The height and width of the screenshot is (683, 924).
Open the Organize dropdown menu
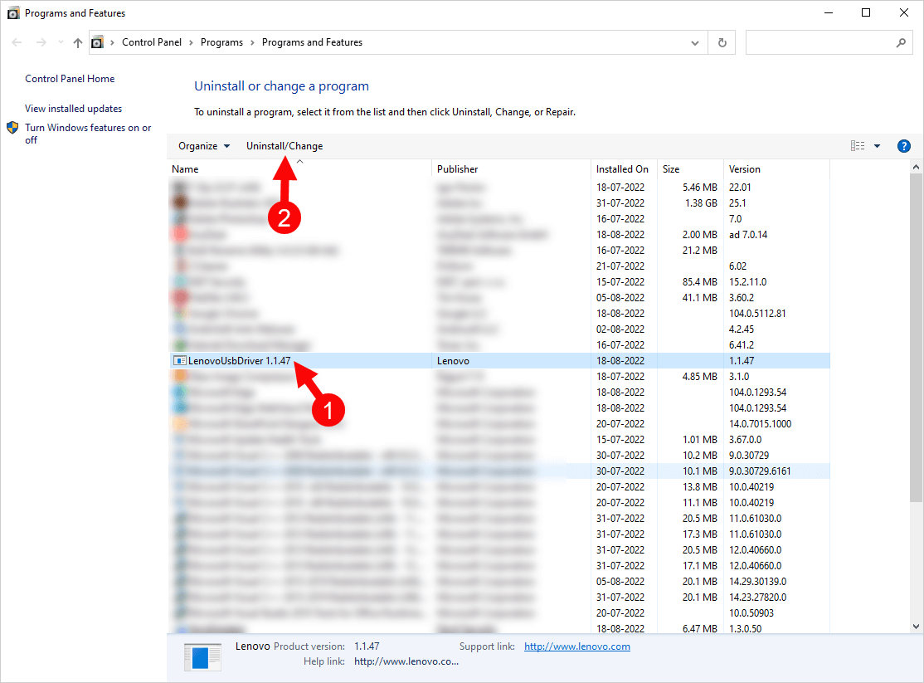click(204, 146)
